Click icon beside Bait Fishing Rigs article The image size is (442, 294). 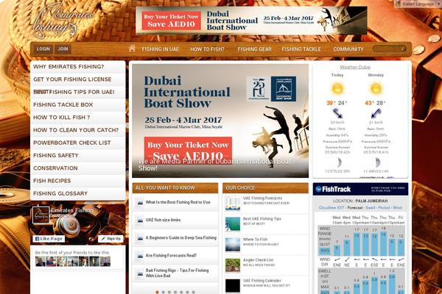[x=139, y=273]
